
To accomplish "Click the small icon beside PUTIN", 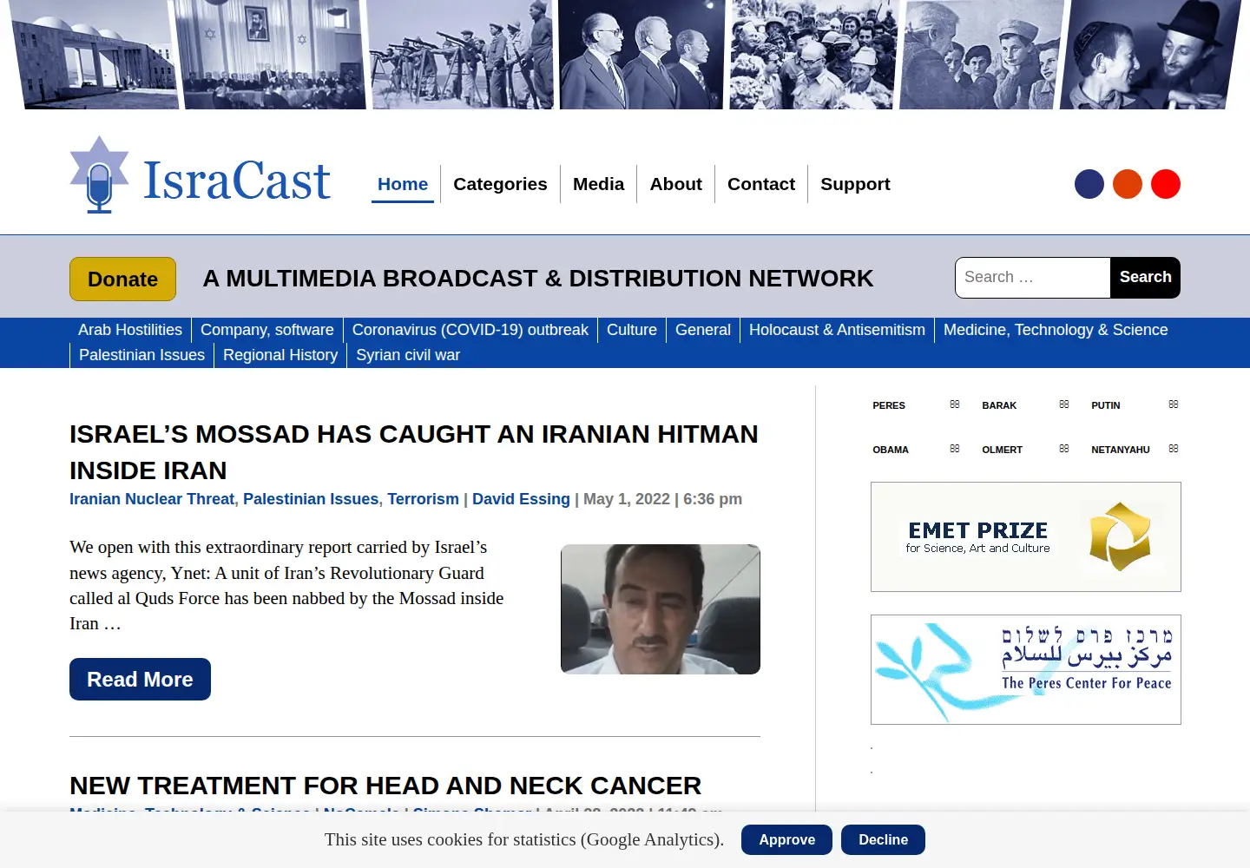I will pyautogui.click(x=1174, y=404).
